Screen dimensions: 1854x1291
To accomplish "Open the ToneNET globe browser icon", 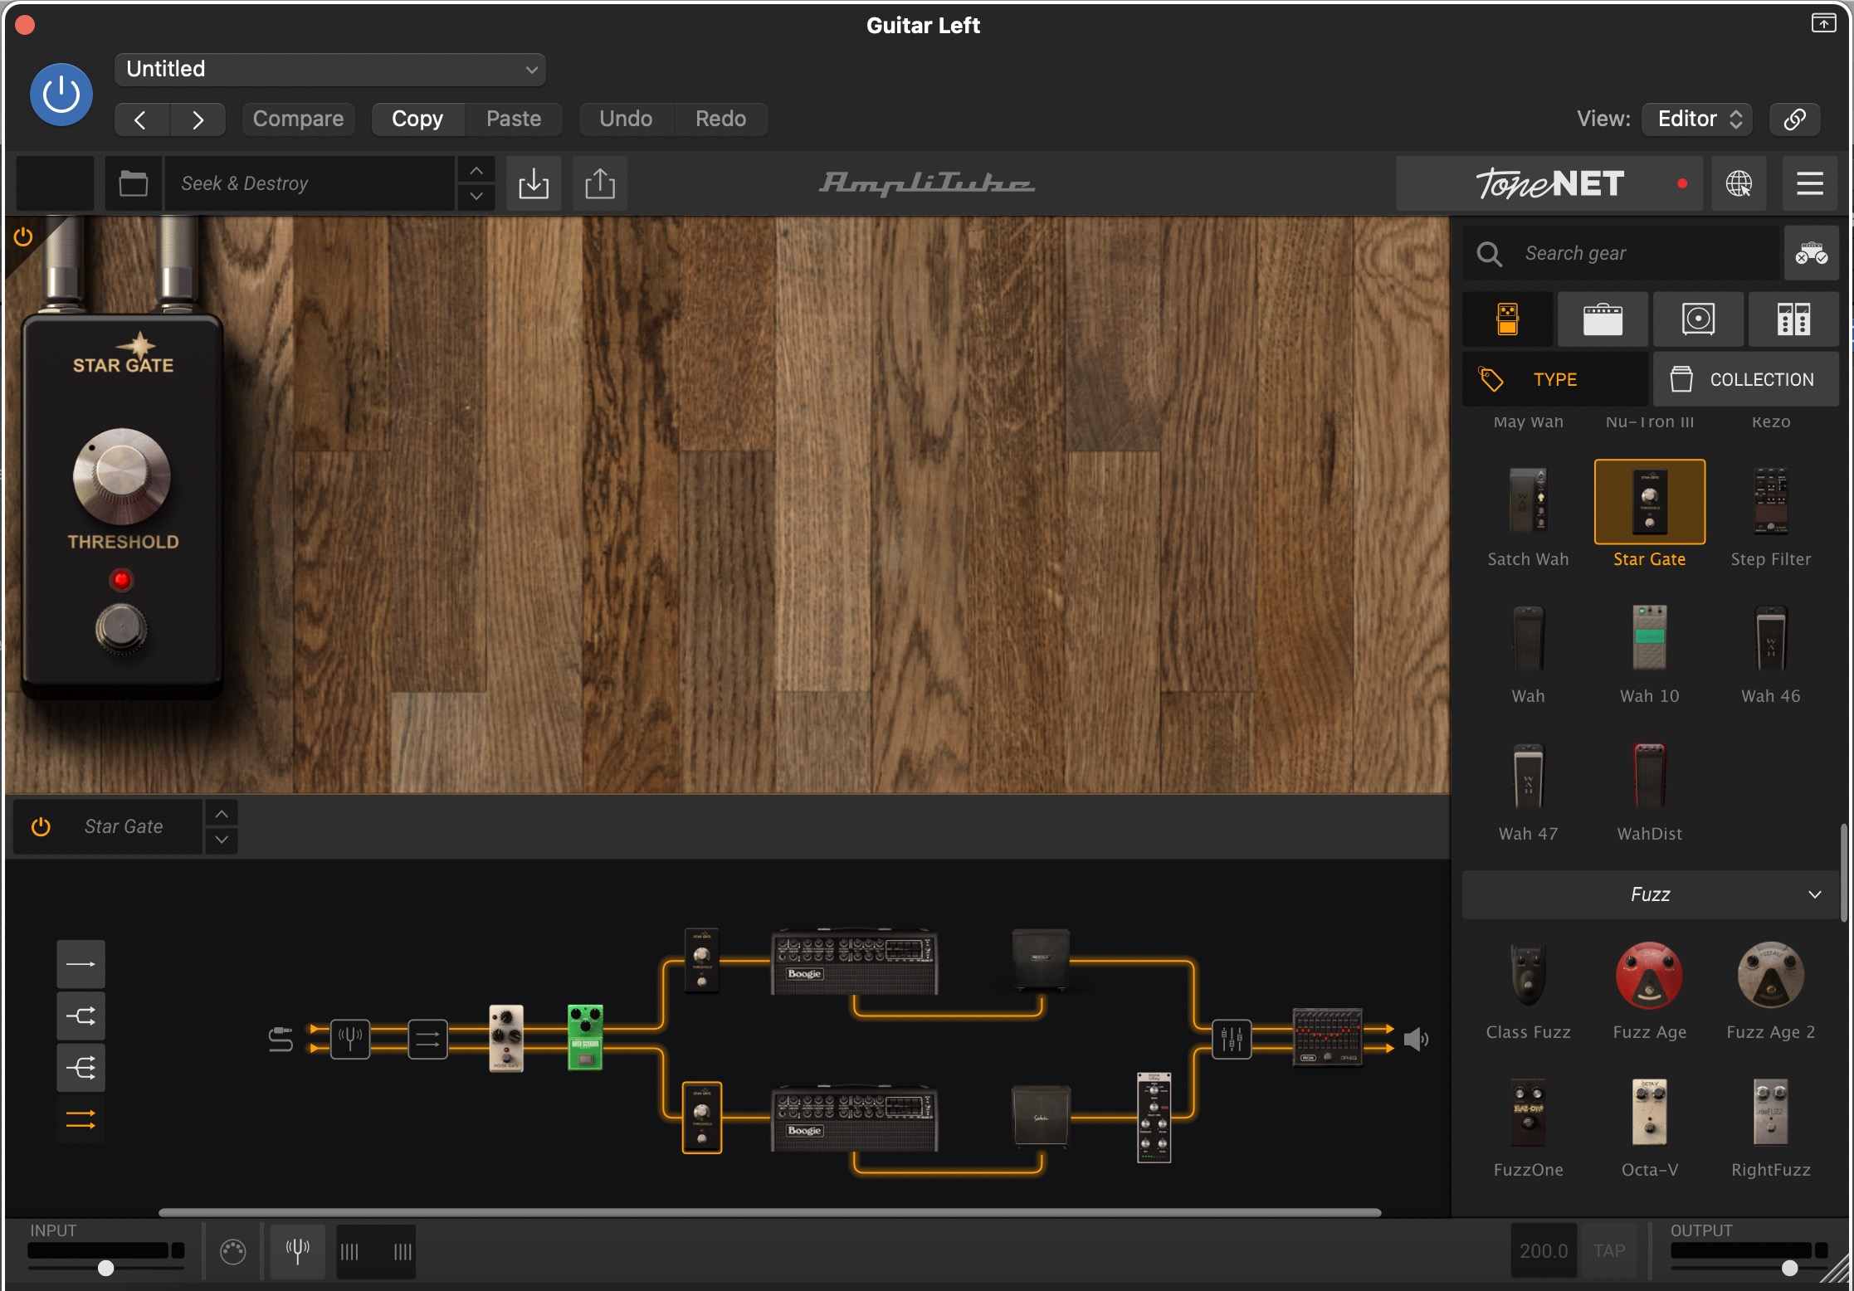I will [x=1738, y=183].
